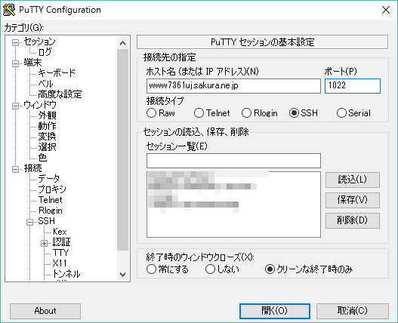Collapse the 端末 tree node
This screenshot has width=398, height=323.
(16, 63)
